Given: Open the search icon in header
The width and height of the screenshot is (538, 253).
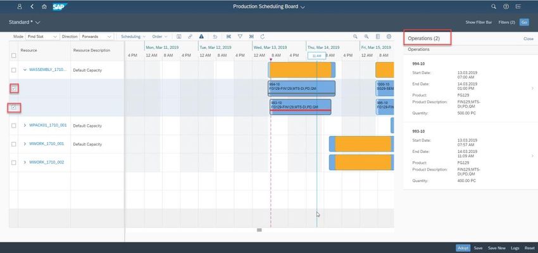Looking at the screenshot, I should pos(494,6).
